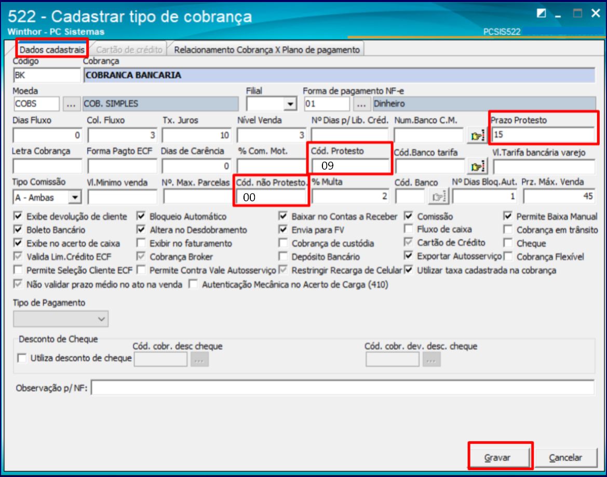The image size is (607, 477).
Task: Expand the Filial dropdown
Action: 290,104
